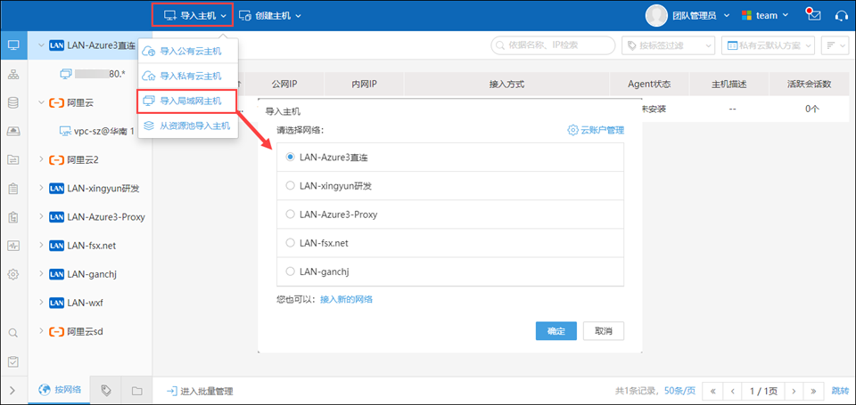
Task: Click the 确定 button in dialog
Action: coord(556,330)
